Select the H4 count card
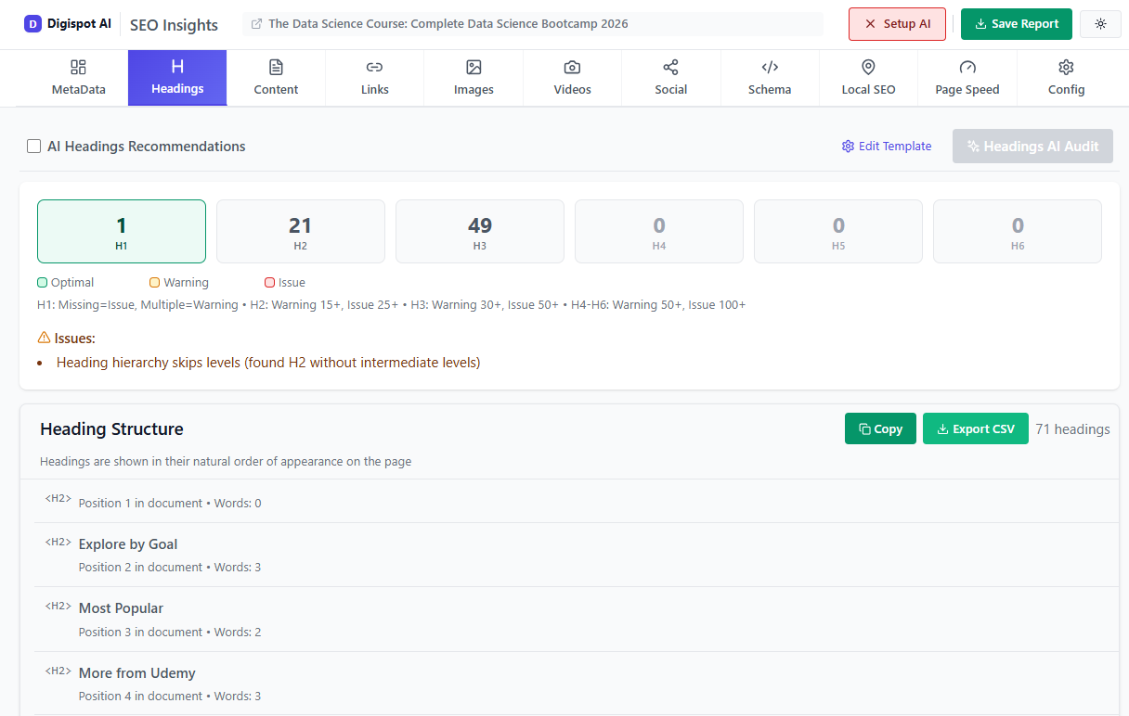Screen dimensions: 1129x716 coord(659,232)
